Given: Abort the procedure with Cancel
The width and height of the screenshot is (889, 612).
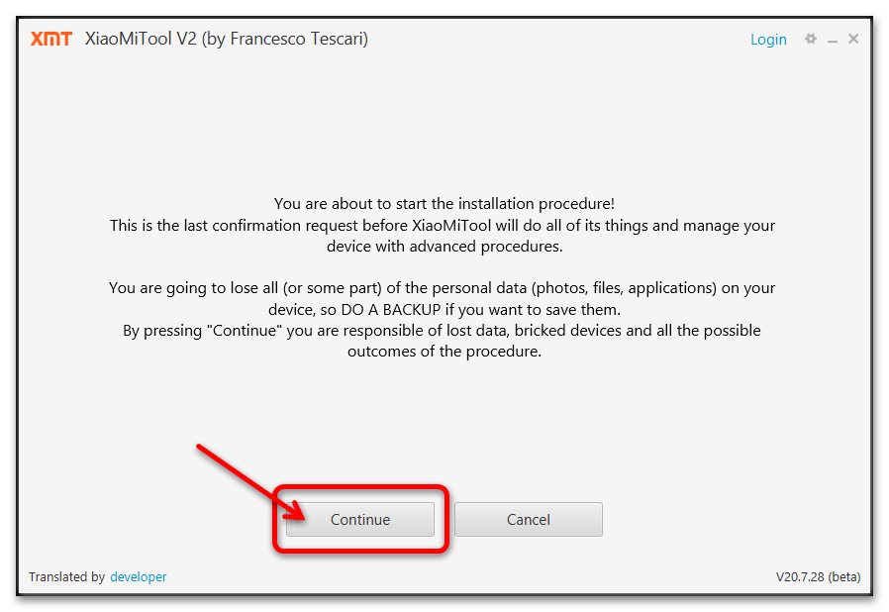Looking at the screenshot, I should click(x=529, y=519).
